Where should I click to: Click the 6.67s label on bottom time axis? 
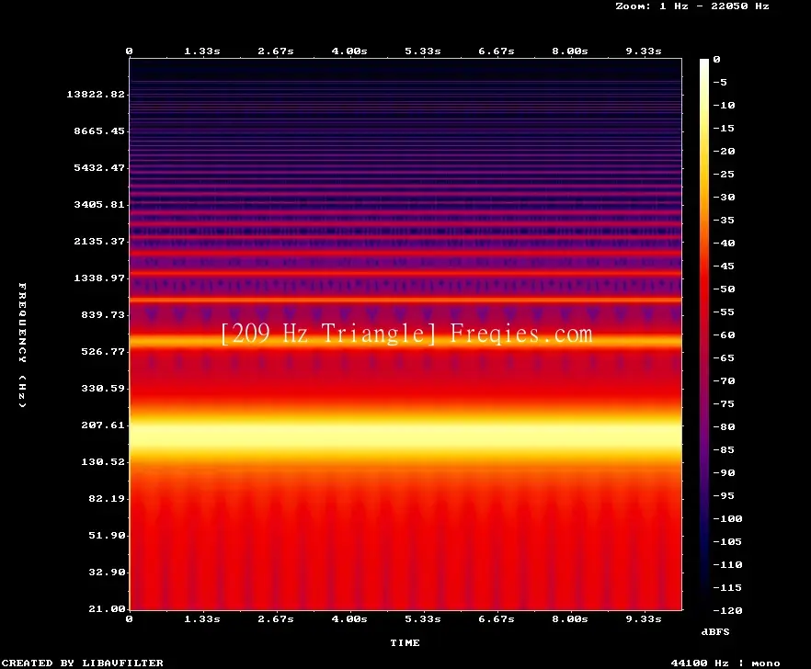coord(496,618)
